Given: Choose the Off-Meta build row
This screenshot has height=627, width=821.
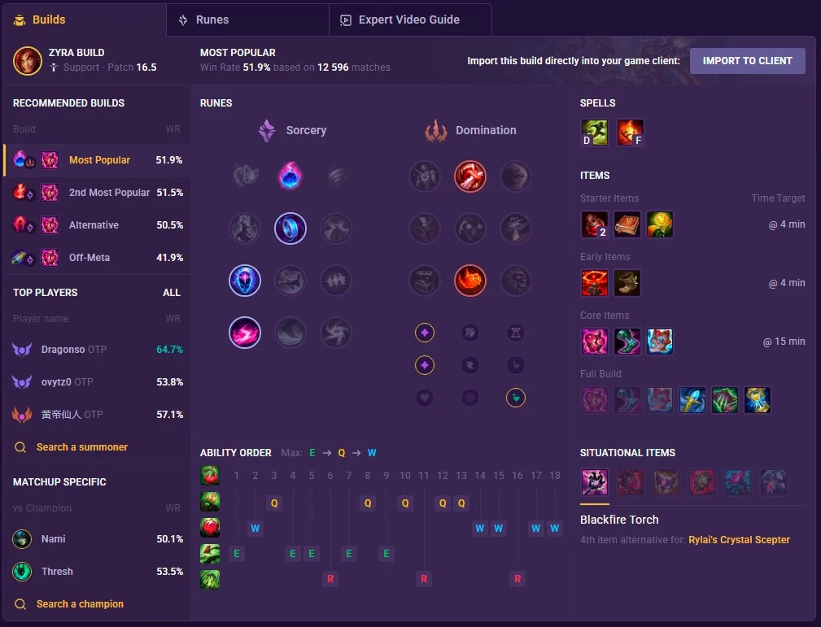Looking at the screenshot, I should (x=98, y=258).
